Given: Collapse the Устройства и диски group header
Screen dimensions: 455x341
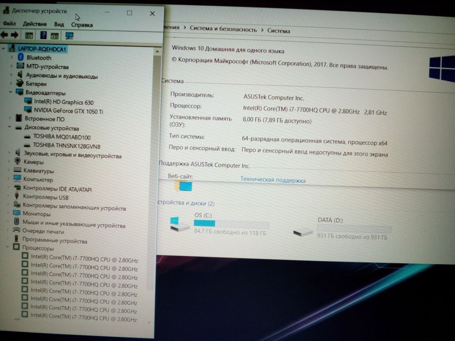Looking at the screenshot, I should pos(186,202).
